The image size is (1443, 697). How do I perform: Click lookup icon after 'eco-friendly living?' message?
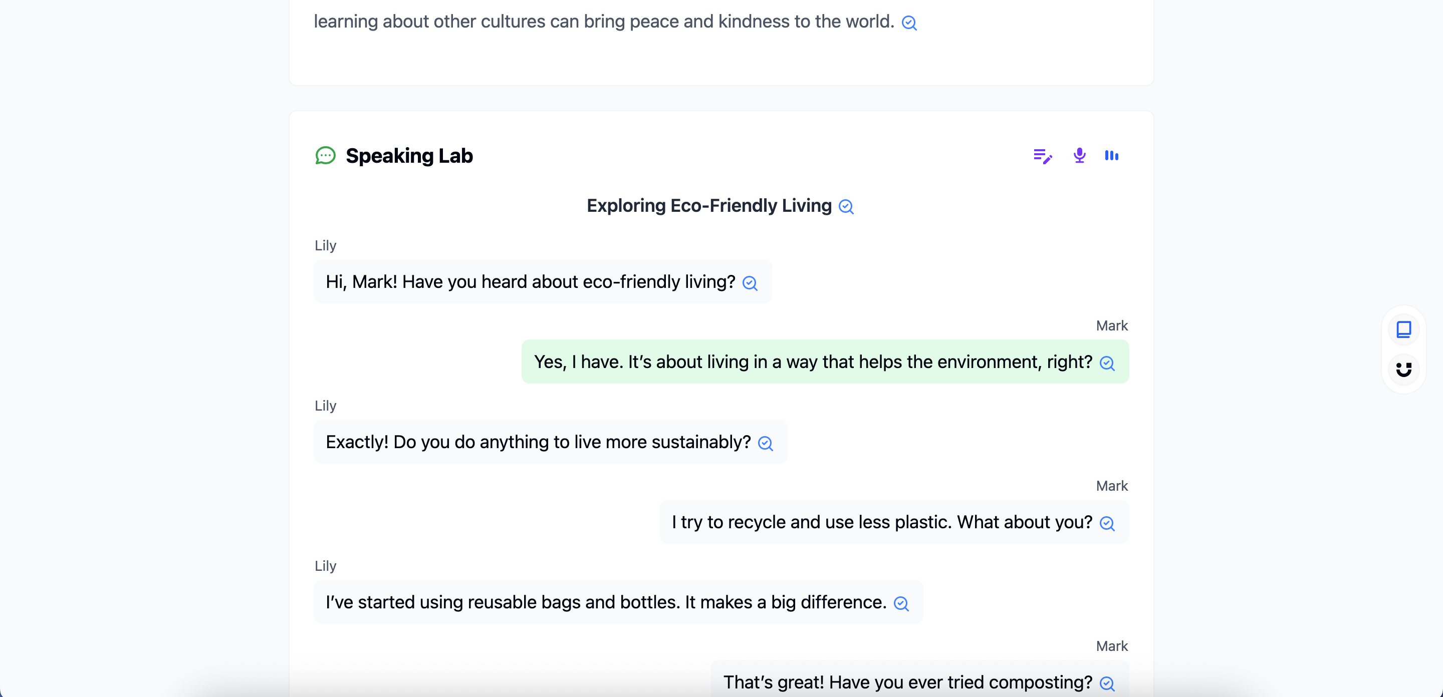[750, 283]
